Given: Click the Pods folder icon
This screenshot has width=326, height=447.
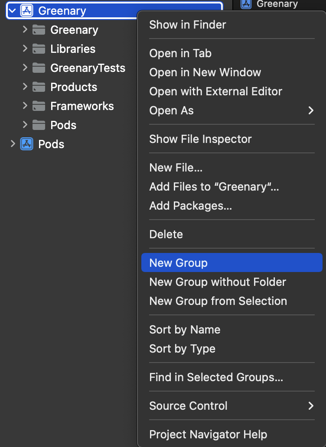Looking at the screenshot, I should 39,125.
